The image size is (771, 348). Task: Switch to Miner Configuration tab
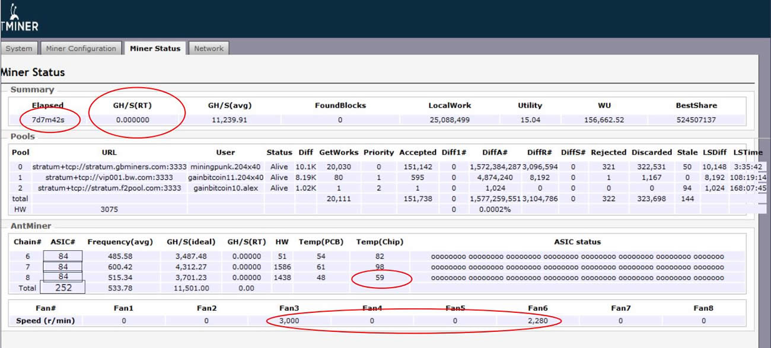tap(81, 49)
